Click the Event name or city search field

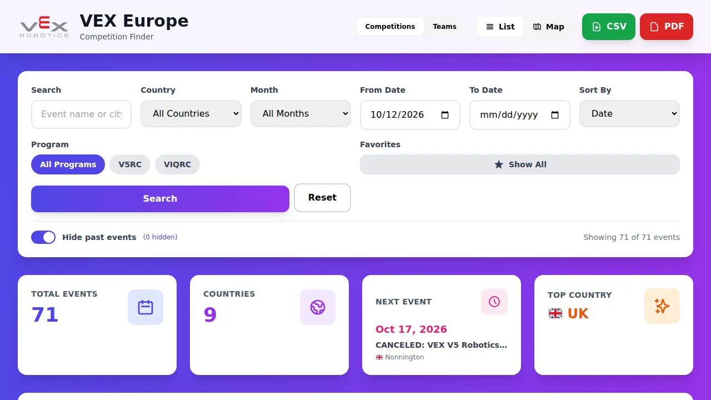point(81,114)
